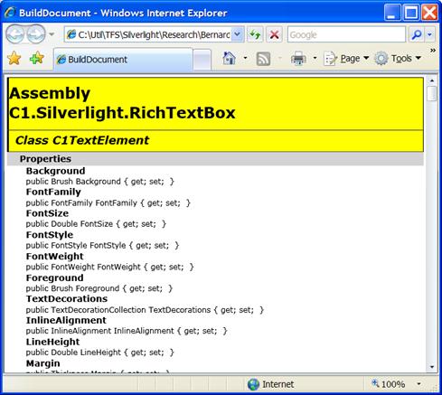Open the Home button dropdown arrow
Image resolution: width=442 pixels, height=395 pixels.
coord(245,58)
